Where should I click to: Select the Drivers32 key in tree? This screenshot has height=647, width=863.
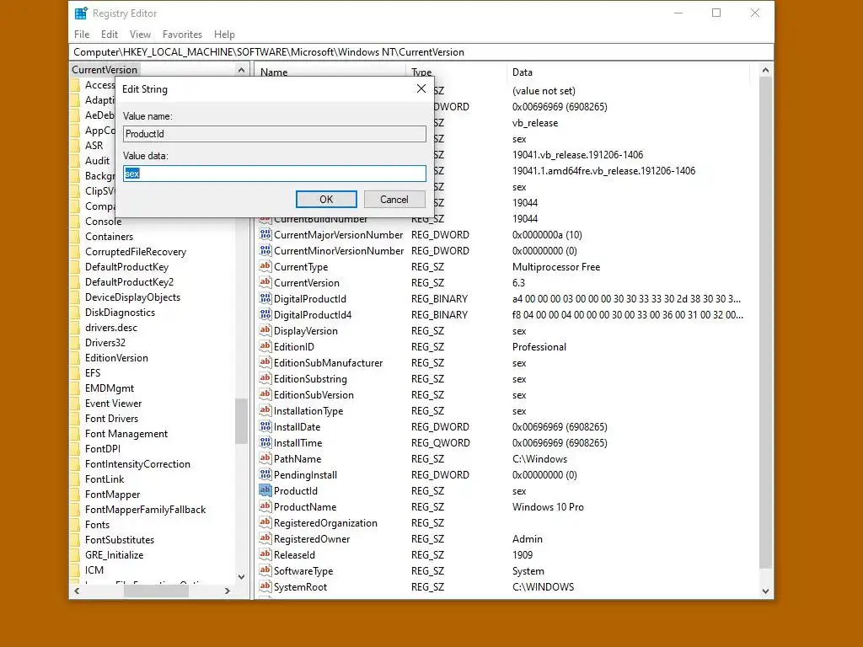105,342
